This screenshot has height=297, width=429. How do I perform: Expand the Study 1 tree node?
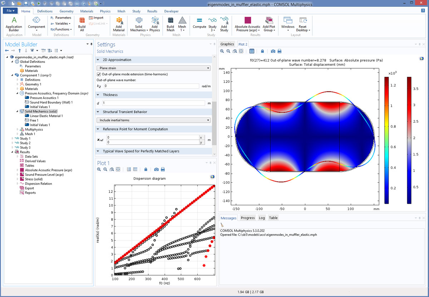[13, 139]
